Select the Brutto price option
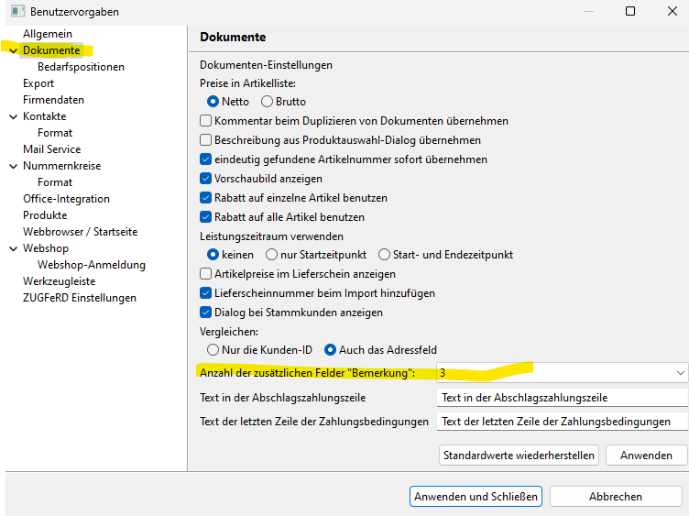The height and width of the screenshot is (516, 689). click(x=268, y=102)
